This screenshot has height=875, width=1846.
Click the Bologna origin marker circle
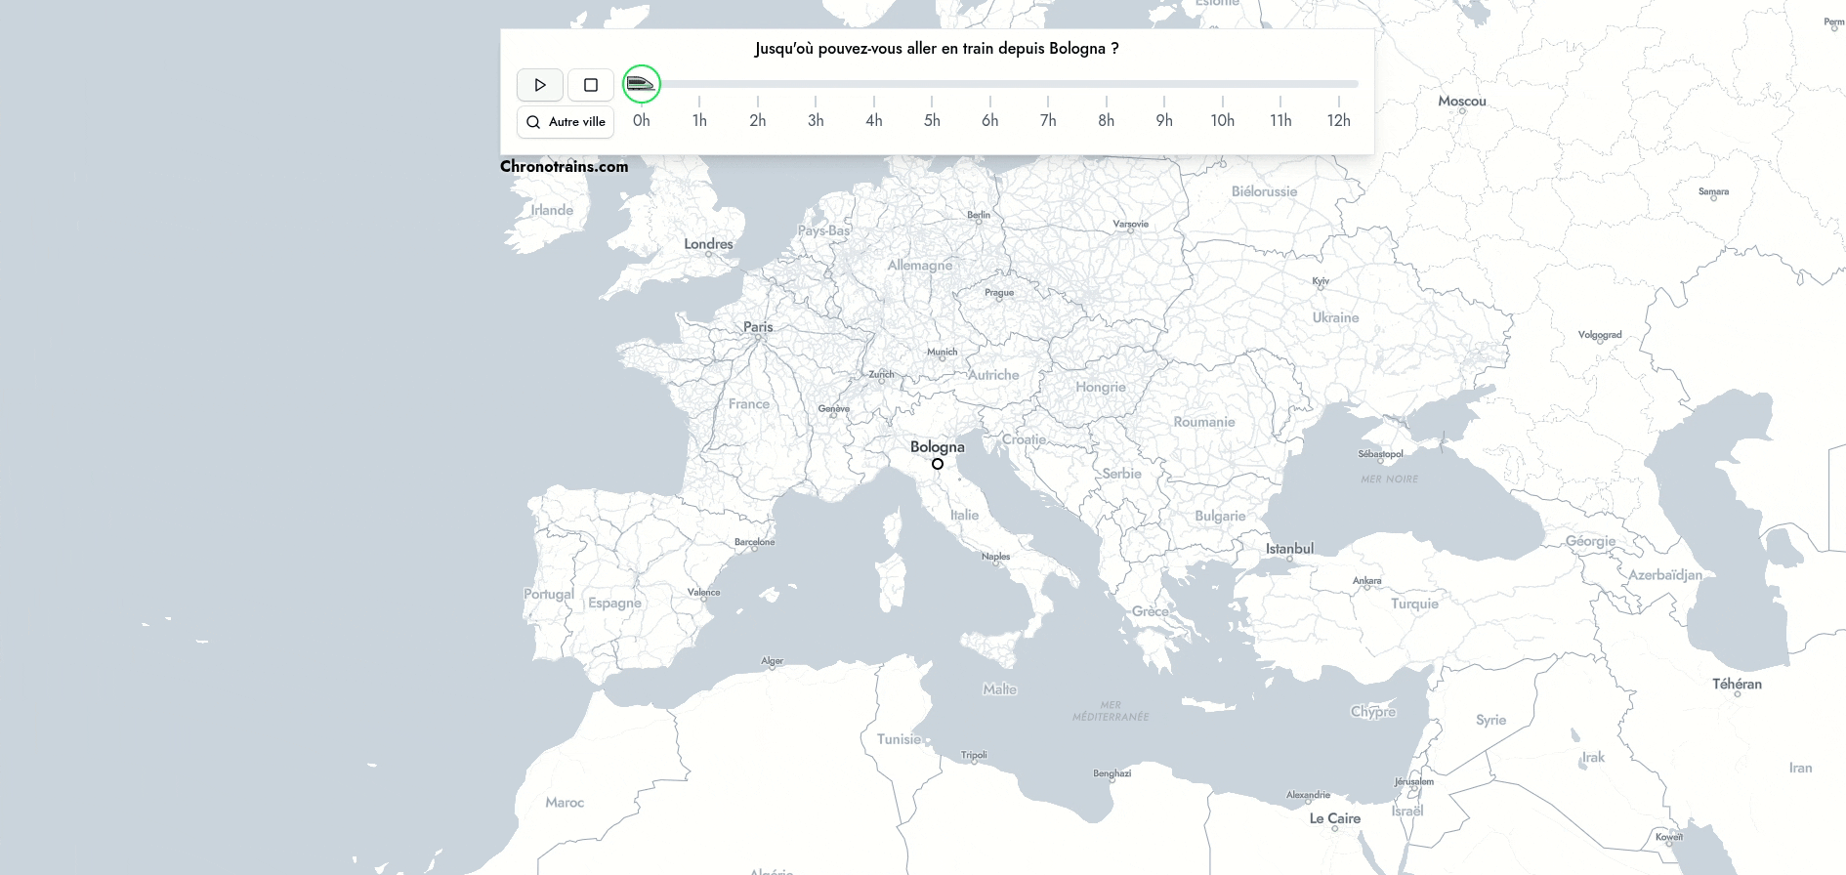coord(938,464)
